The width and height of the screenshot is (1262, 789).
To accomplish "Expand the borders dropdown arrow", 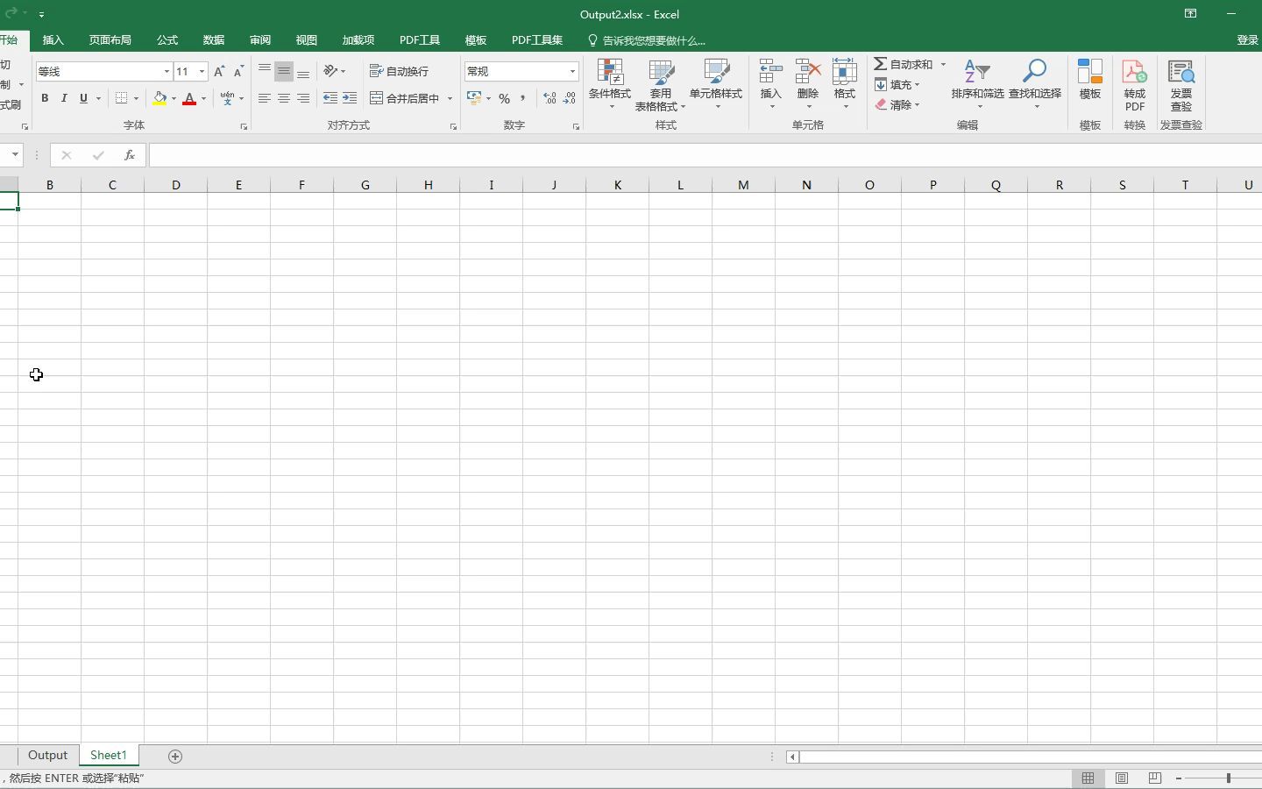I will (136, 98).
